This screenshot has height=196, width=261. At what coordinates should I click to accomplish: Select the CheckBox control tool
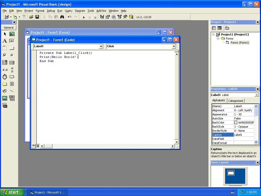tap(5, 55)
